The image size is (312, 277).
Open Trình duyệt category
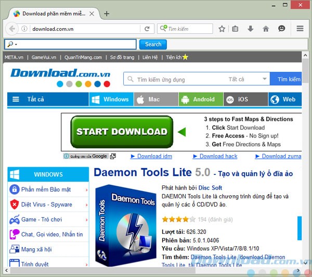point(35,264)
